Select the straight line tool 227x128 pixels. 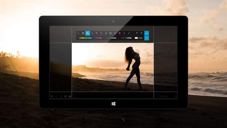[x=92, y=33]
